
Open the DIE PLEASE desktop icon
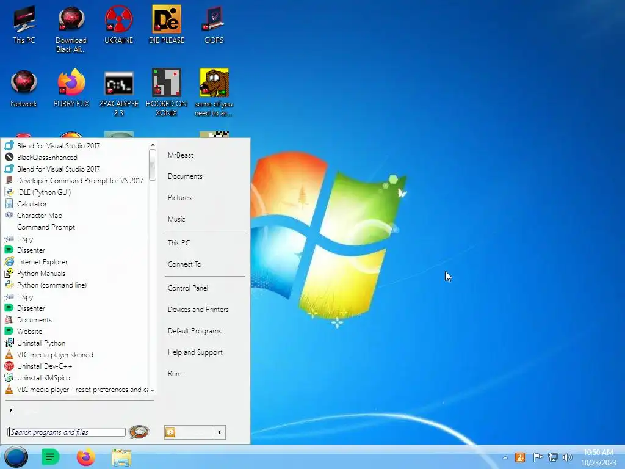[x=166, y=24]
